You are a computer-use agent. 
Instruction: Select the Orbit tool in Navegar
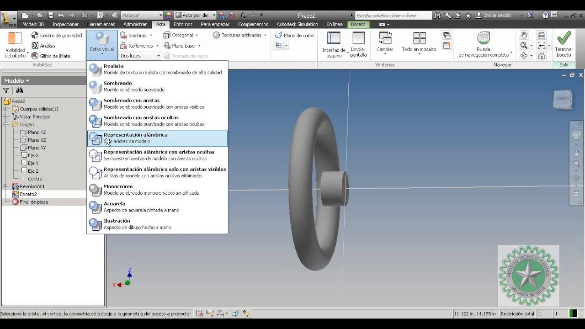[524, 55]
